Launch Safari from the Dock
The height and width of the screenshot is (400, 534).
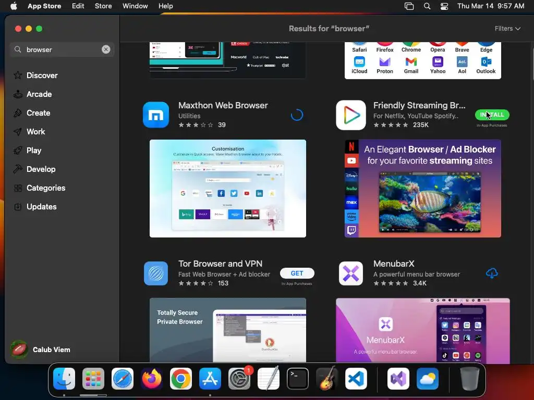coord(123,379)
